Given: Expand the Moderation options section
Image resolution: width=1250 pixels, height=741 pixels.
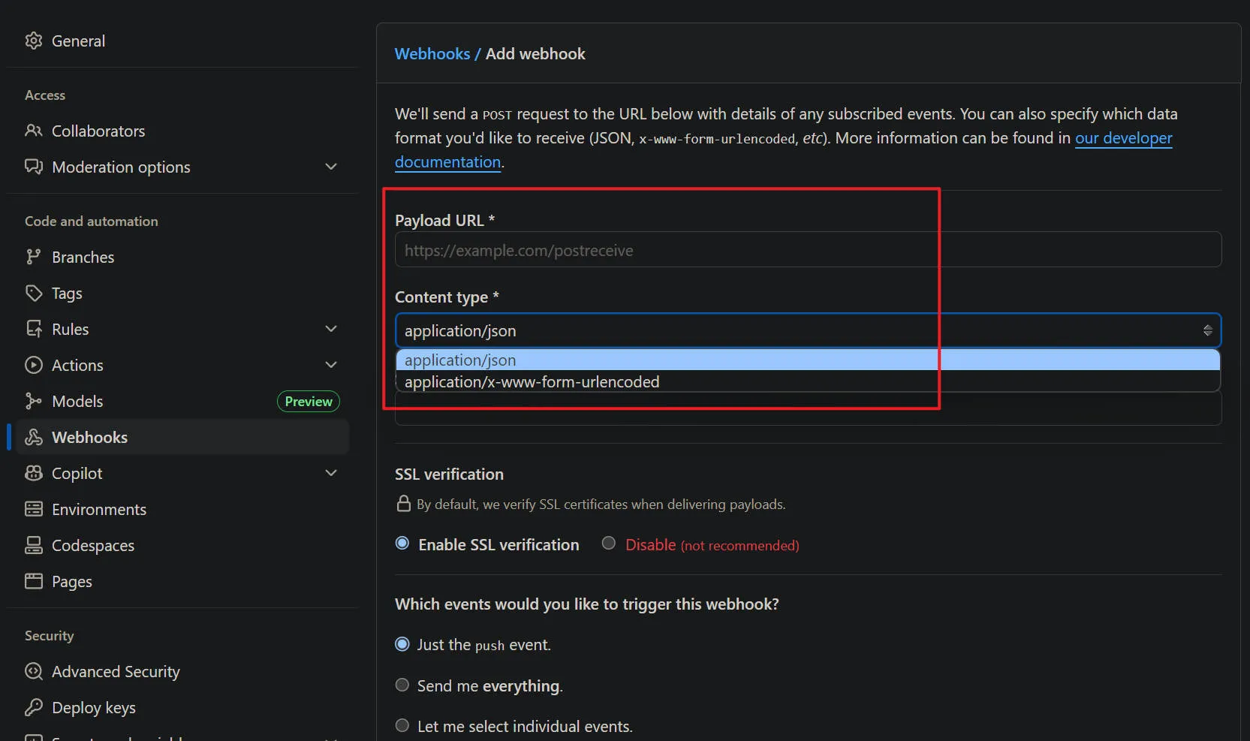Looking at the screenshot, I should [x=331, y=167].
